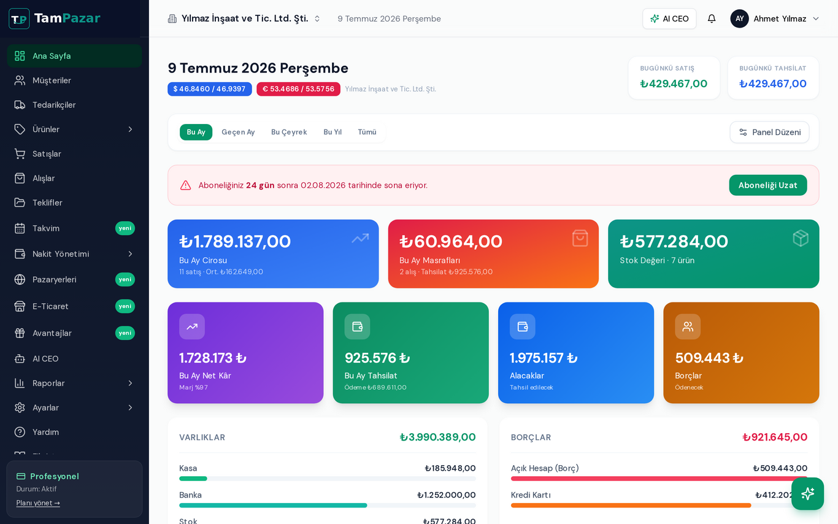Click the warning triangle in subscription alert
838x524 pixels.
[x=185, y=185]
